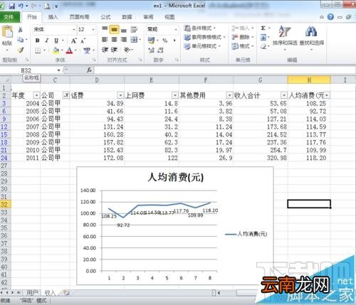This screenshot has height=305, width=356.
Task: Click the Decrease indent icon
Action: point(105,50)
